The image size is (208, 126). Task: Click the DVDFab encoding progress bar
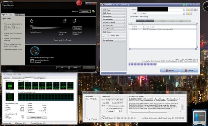(163, 64)
